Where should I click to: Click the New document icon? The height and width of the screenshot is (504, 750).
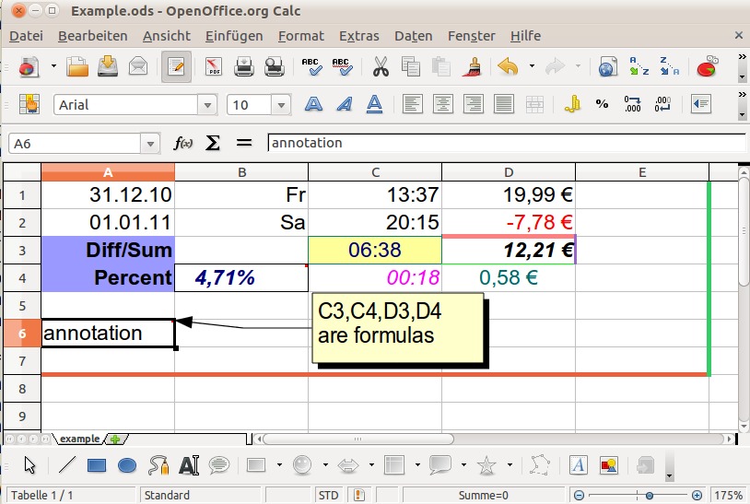[29, 67]
